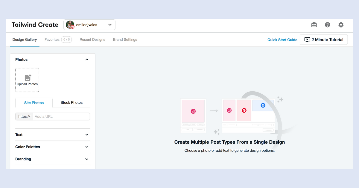Click the Facebook icon in illustration
Viewport: 359px width, 188px height.
tap(263, 105)
